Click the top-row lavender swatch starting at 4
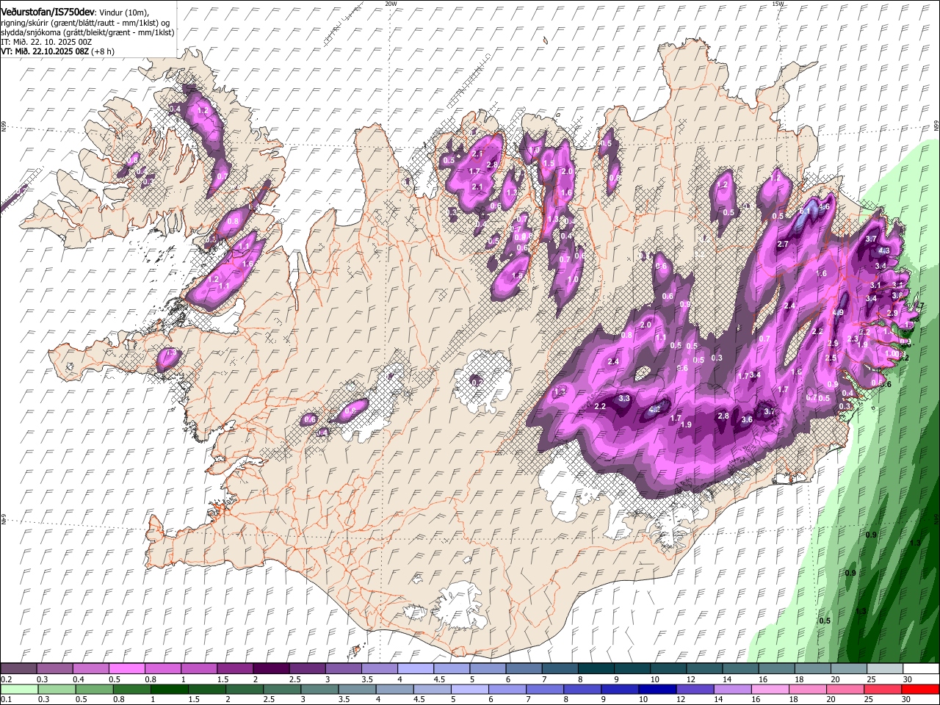The image size is (940, 705). (x=414, y=669)
